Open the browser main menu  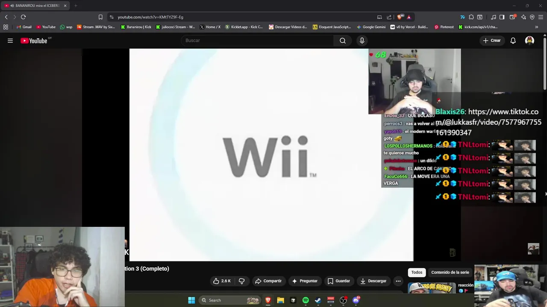(541, 17)
